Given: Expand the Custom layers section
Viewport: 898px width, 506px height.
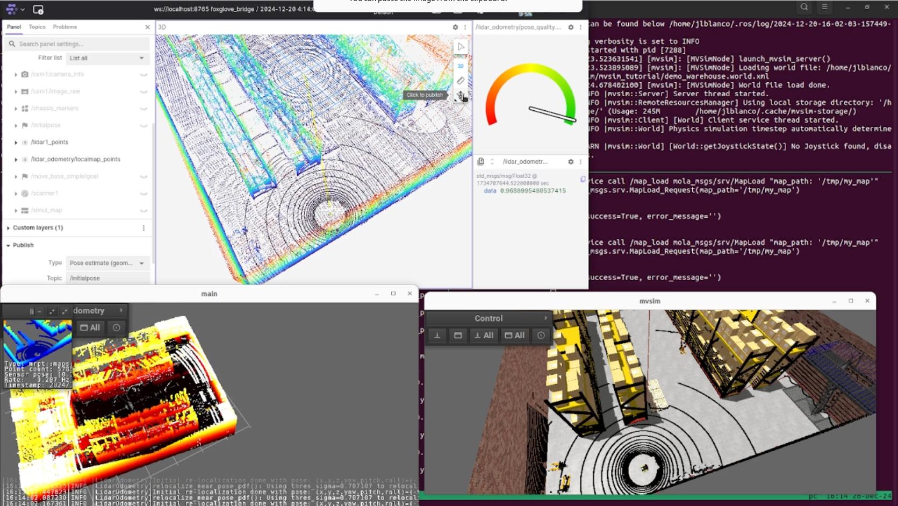Looking at the screenshot, I should 8,228.
